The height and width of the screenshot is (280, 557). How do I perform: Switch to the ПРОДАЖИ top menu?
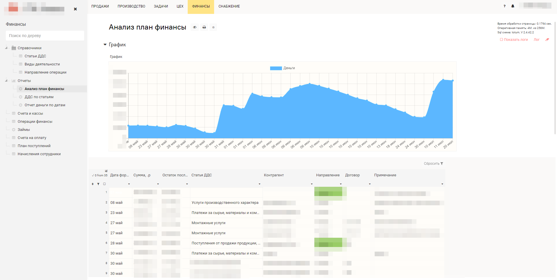click(100, 6)
